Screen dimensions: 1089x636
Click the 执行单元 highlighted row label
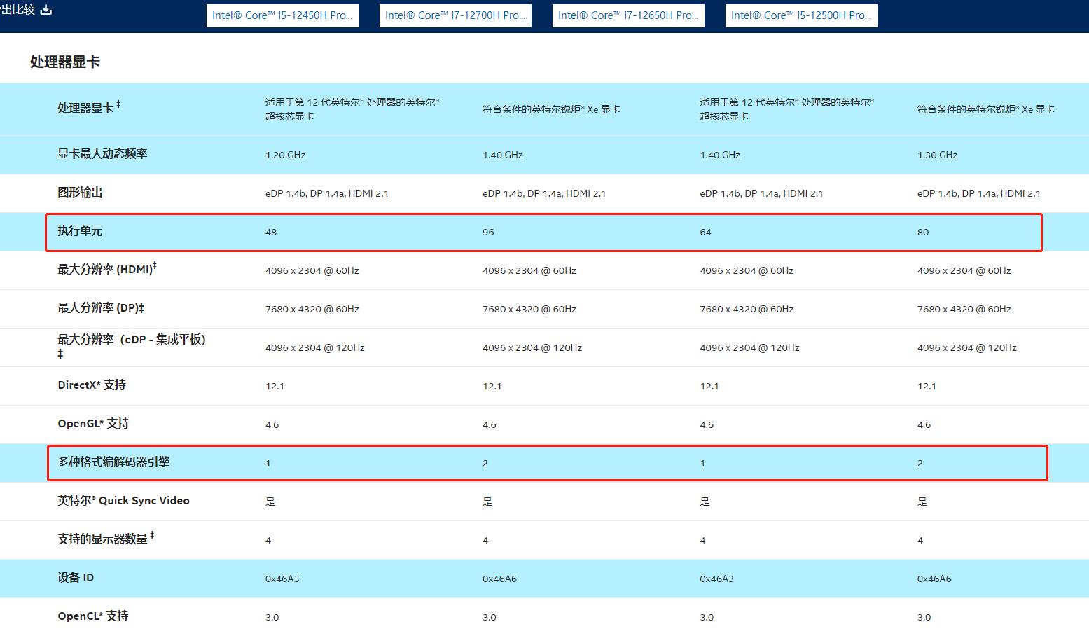coord(79,231)
